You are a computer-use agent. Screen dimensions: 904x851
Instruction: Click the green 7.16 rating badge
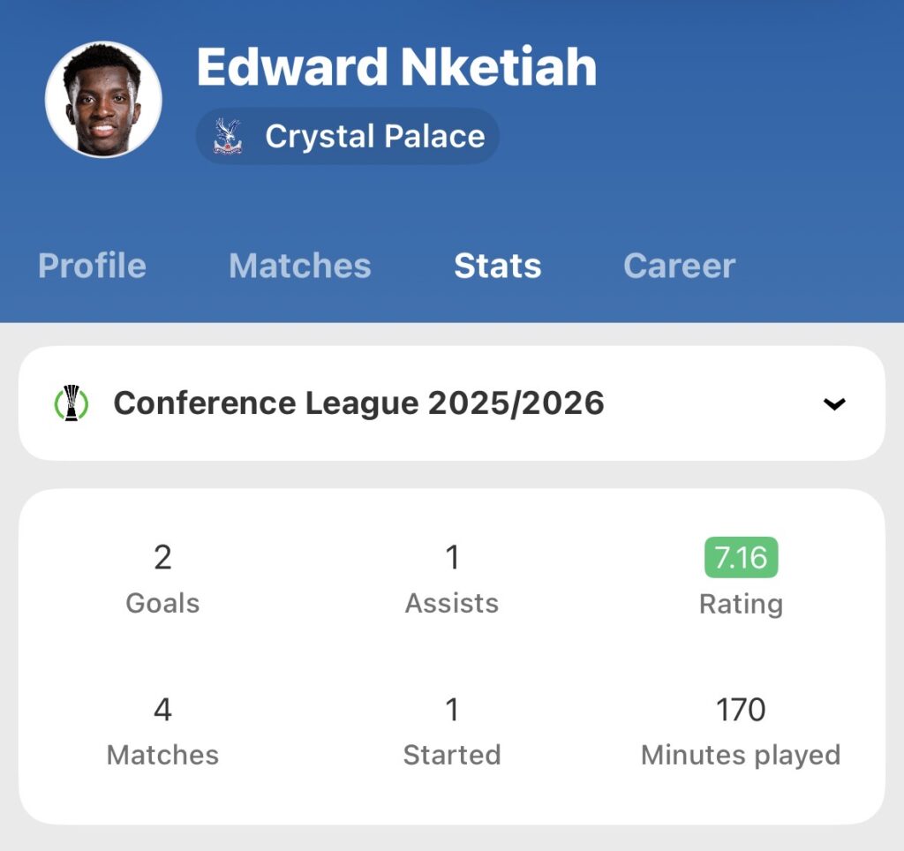(741, 558)
